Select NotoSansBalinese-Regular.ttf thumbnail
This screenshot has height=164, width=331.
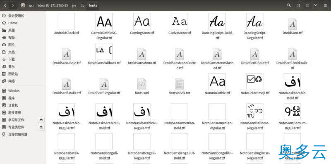tap(254, 112)
